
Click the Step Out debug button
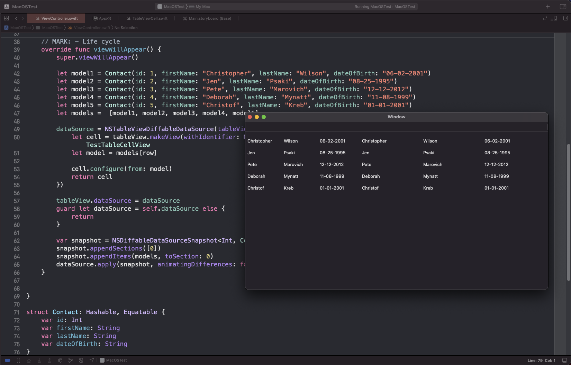coord(49,360)
